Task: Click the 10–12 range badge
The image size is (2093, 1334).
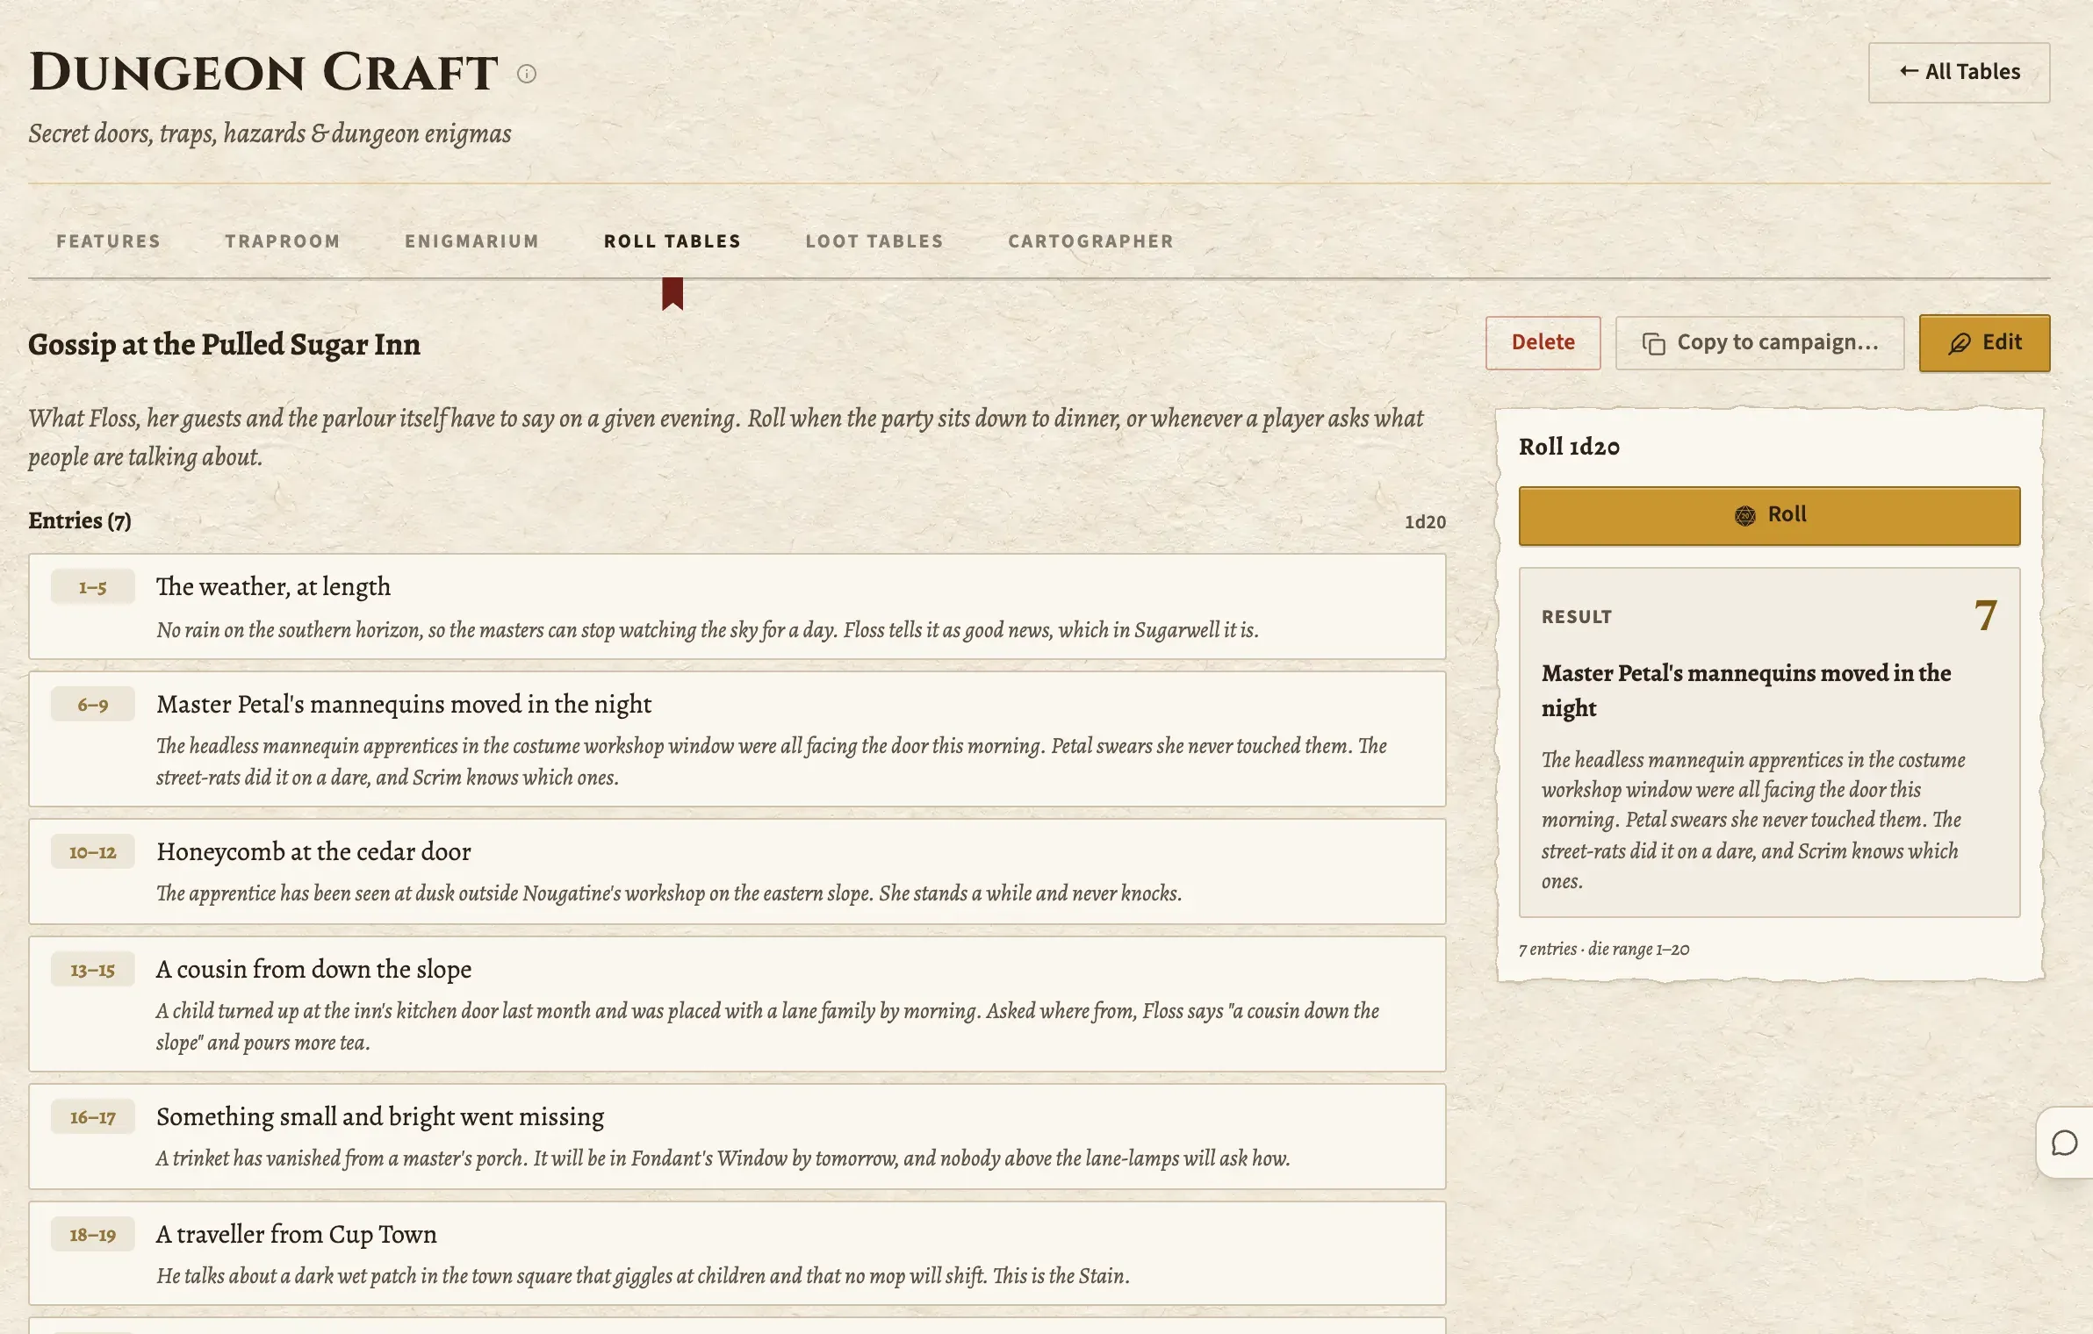Action: [92, 852]
